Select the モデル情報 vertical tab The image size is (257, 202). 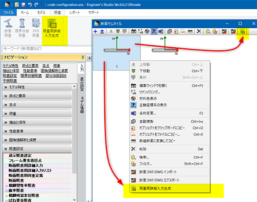[82, 105]
